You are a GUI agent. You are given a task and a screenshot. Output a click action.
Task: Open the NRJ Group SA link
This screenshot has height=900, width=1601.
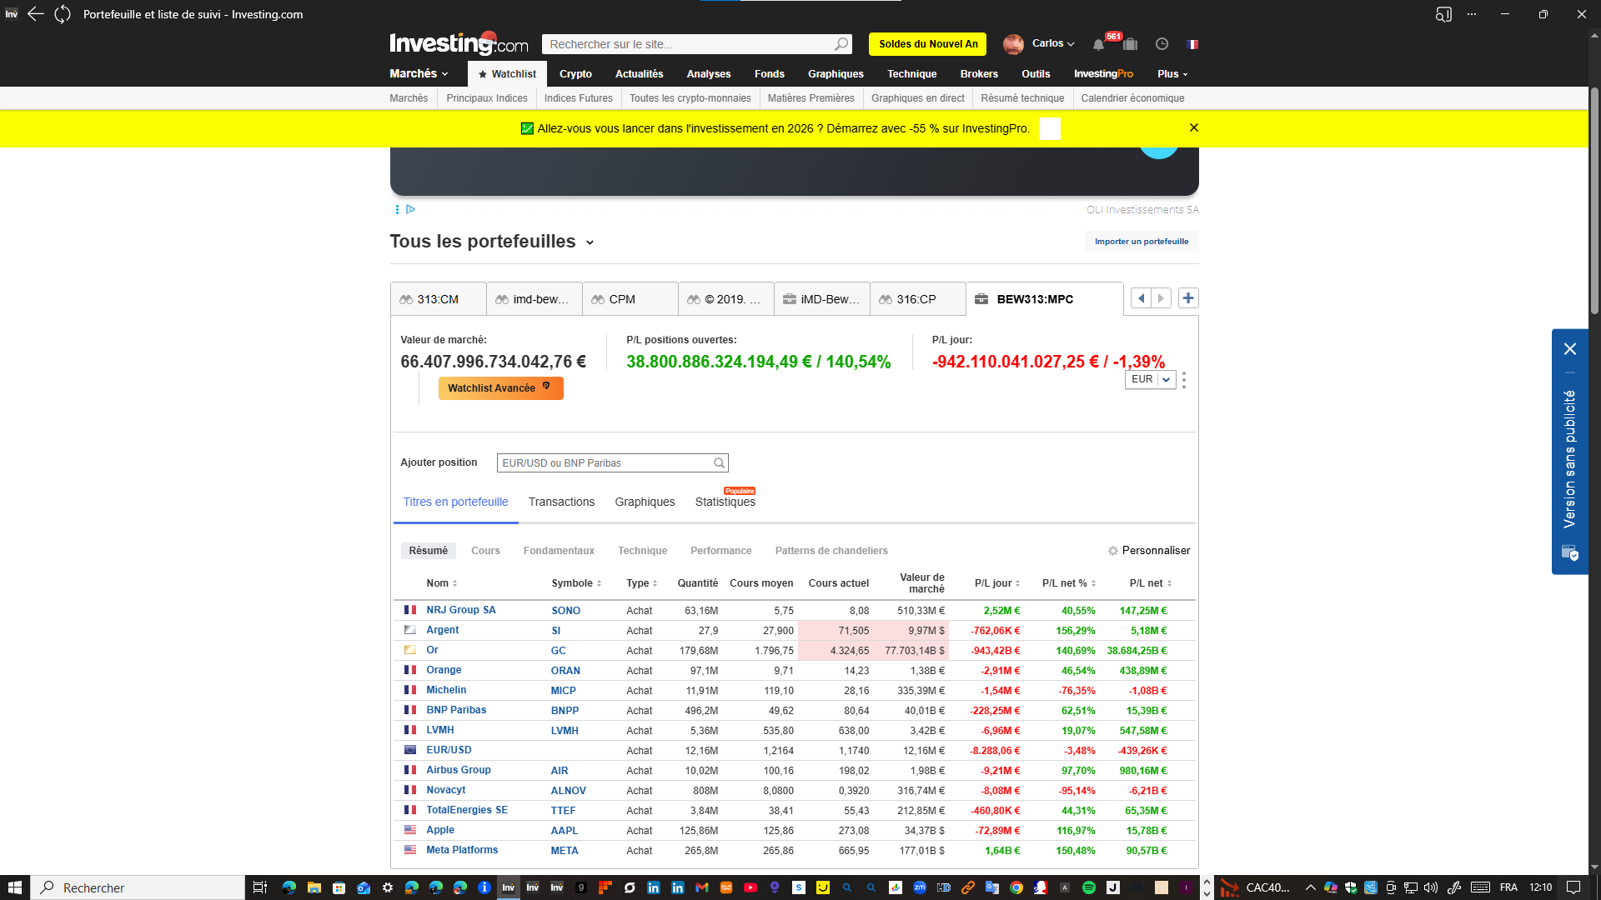(461, 610)
